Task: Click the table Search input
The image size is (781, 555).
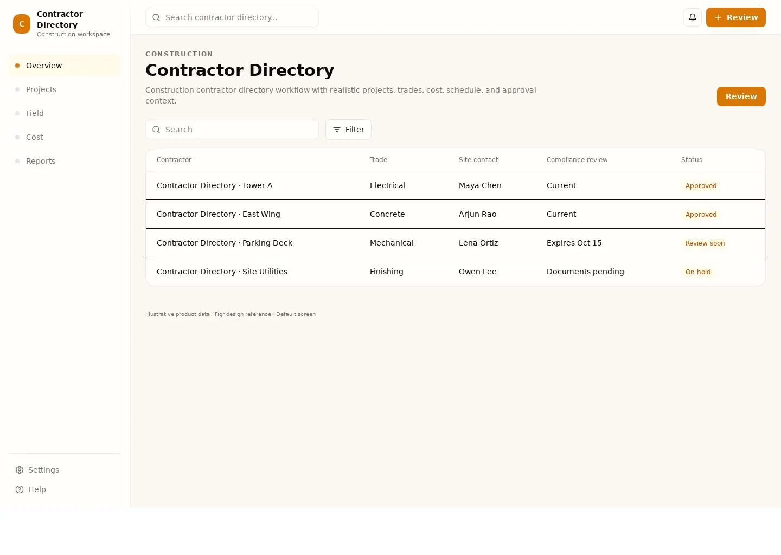Action: coord(232,130)
